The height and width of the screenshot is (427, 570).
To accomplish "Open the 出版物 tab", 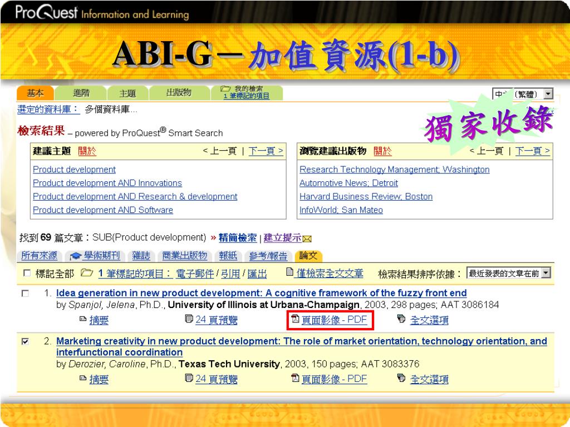I will pos(179,93).
